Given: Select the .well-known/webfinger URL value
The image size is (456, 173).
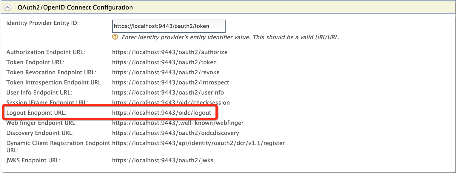Looking at the screenshot, I should coord(178,123).
